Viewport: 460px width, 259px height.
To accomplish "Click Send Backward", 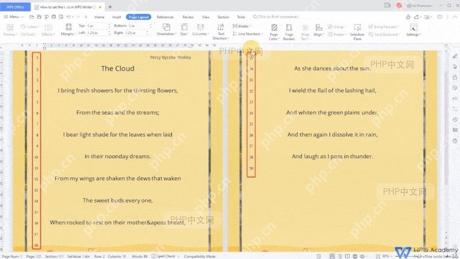I will (384, 35).
